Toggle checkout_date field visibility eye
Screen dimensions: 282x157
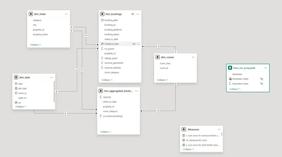pyautogui.click(x=134, y=44)
